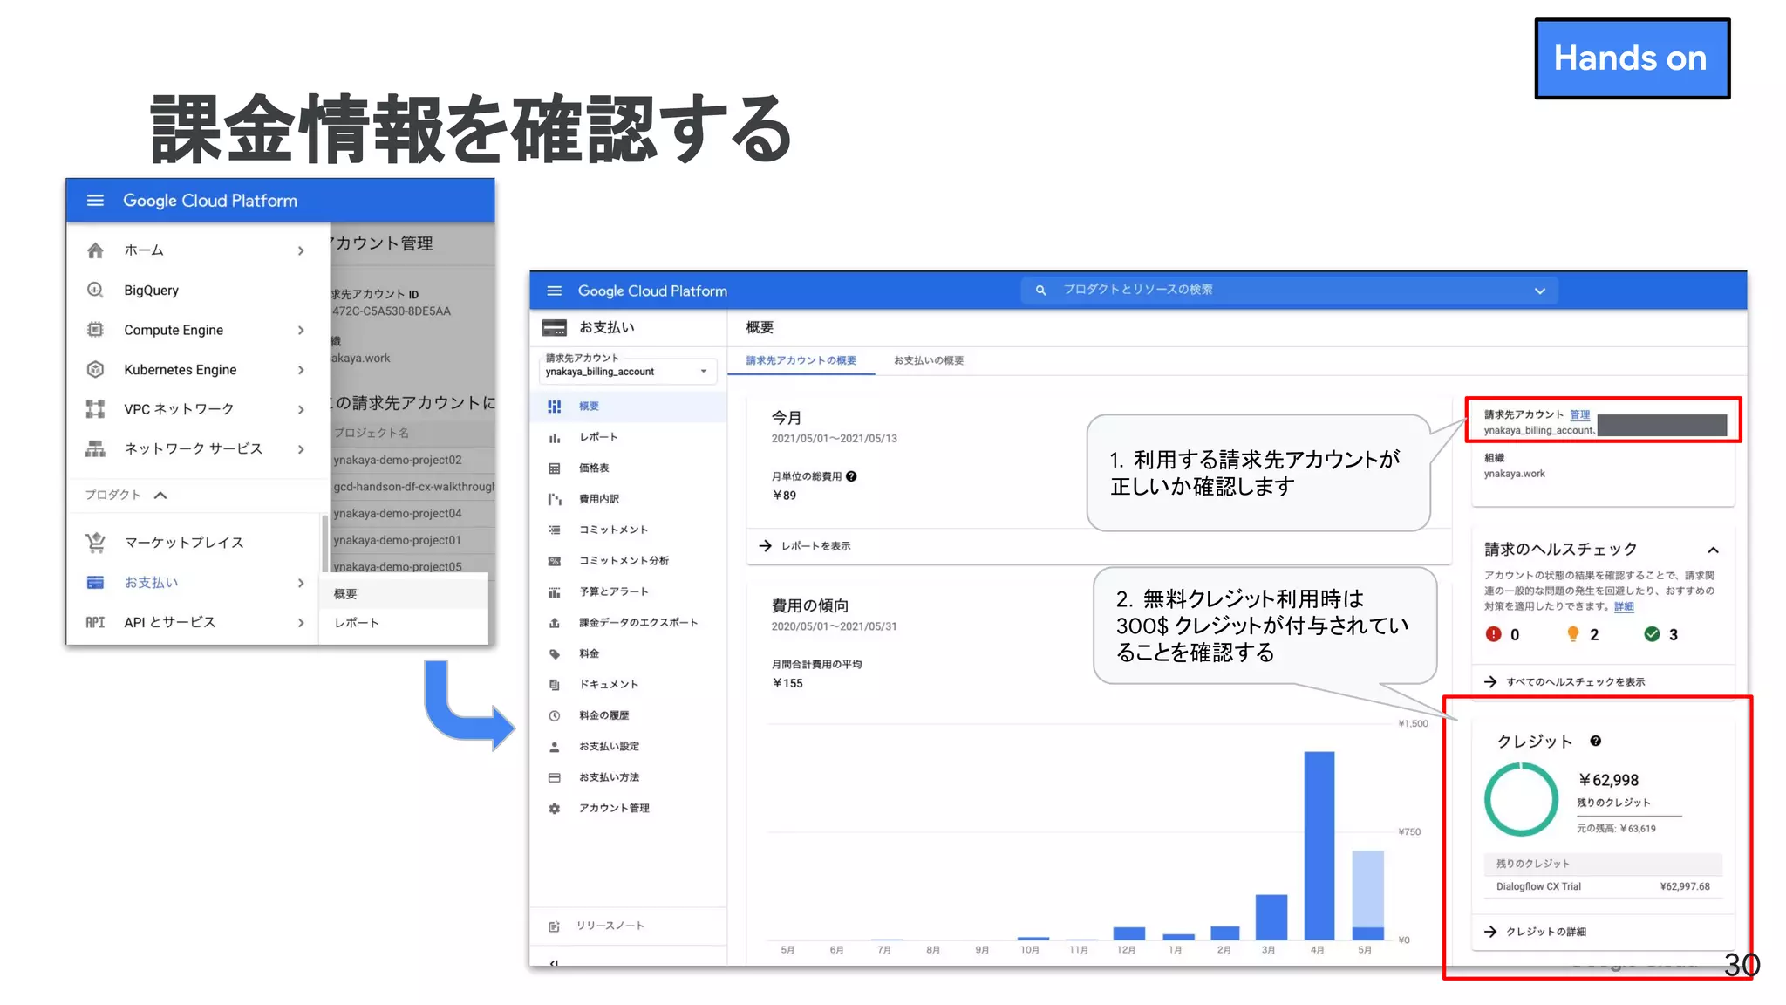
Task: Click すべてのヘルスチェックを表示 link
Action: click(x=1564, y=682)
